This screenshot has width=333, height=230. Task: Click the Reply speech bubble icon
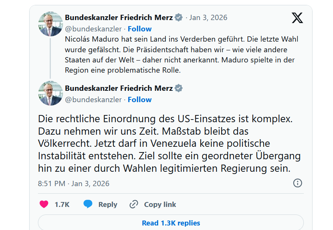pos(88,204)
